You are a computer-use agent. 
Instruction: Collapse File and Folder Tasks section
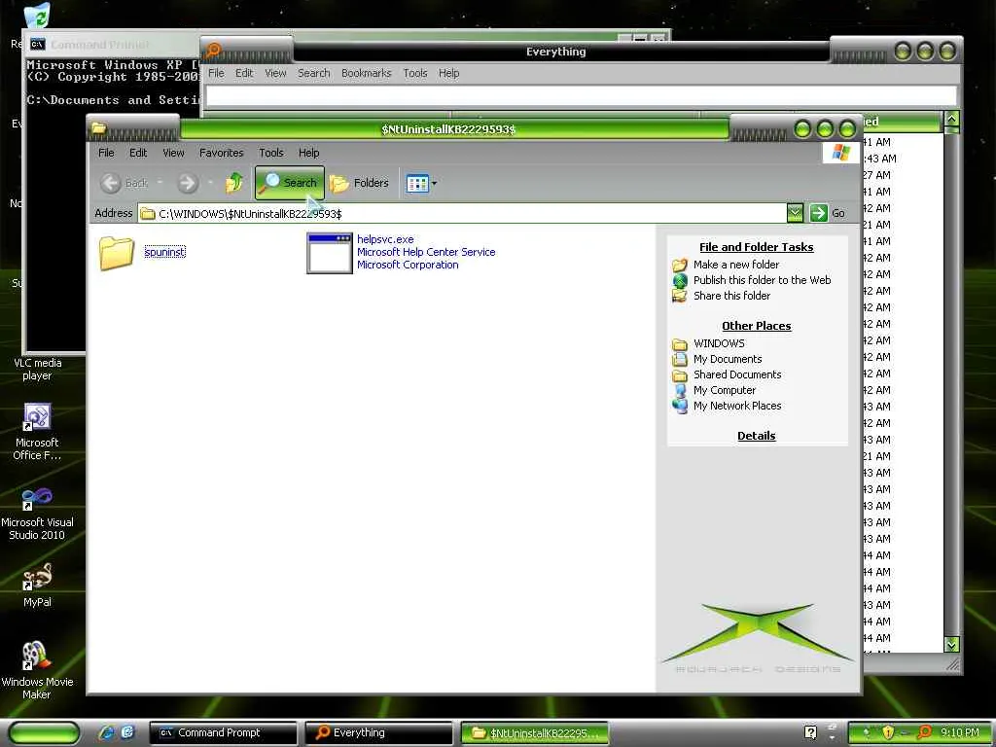(x=756, y=247)
